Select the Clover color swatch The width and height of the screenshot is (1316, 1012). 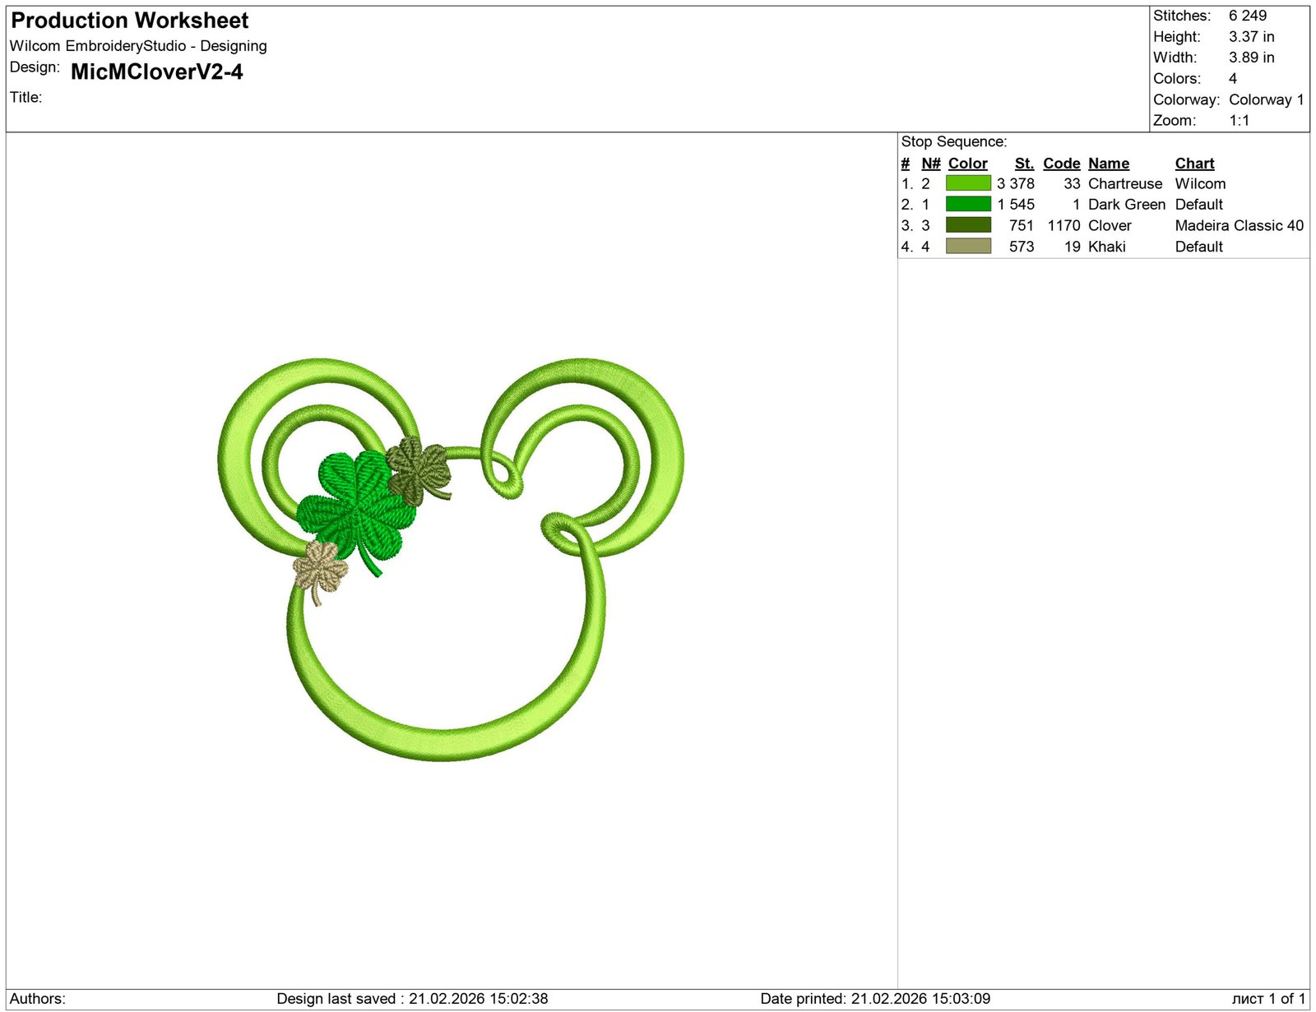(967, 225)
